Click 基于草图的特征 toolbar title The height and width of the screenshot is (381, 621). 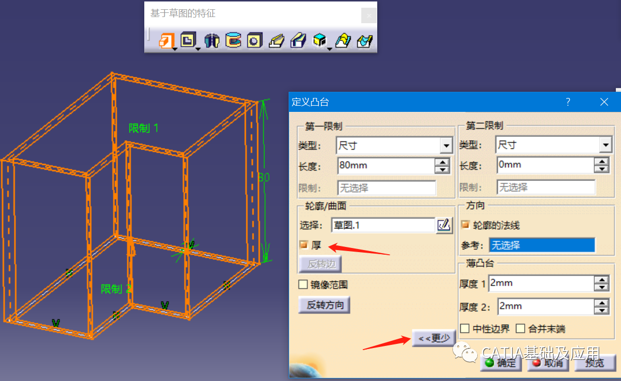(183, 13)
